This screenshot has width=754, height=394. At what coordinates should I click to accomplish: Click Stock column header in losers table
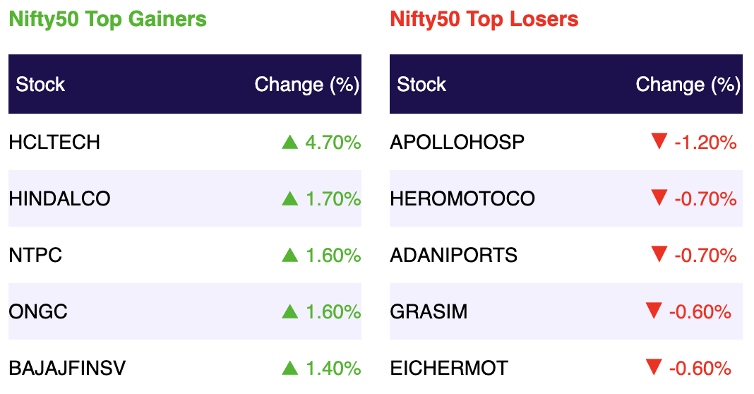[421, 84]
